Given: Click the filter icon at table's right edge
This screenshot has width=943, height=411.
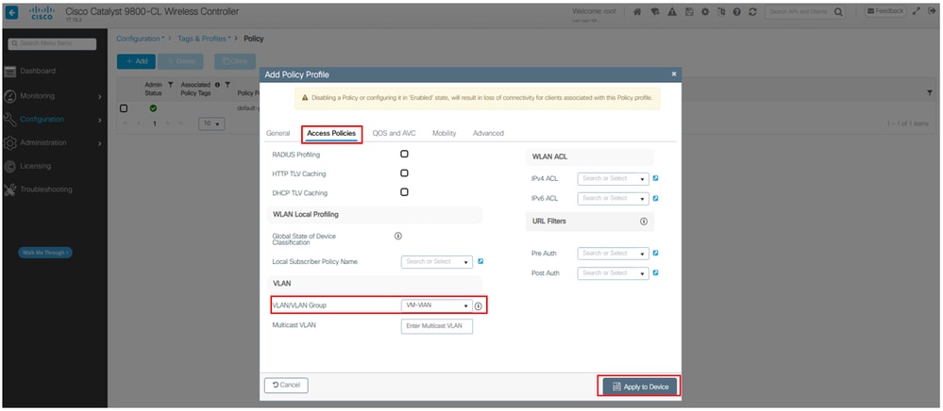Looking at the screenshot, I should click(930, 92).
